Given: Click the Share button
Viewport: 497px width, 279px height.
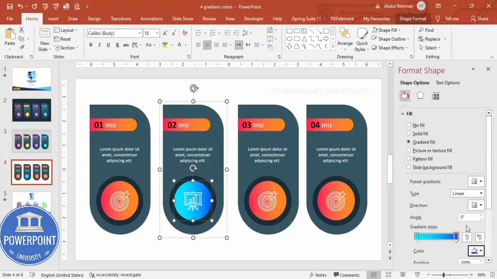Looking at the screenshot, I should click(479, 19).
